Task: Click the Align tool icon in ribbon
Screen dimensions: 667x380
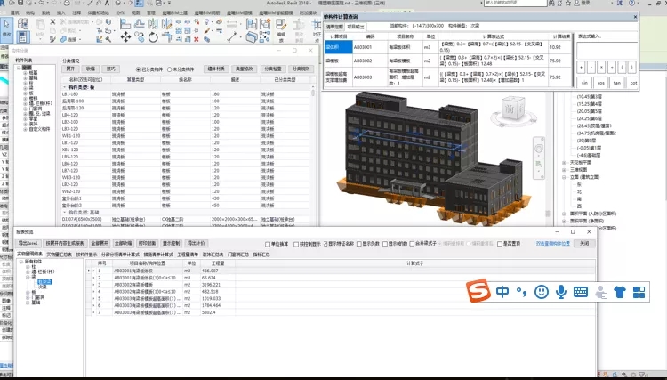Action: [x=125, y=23]
